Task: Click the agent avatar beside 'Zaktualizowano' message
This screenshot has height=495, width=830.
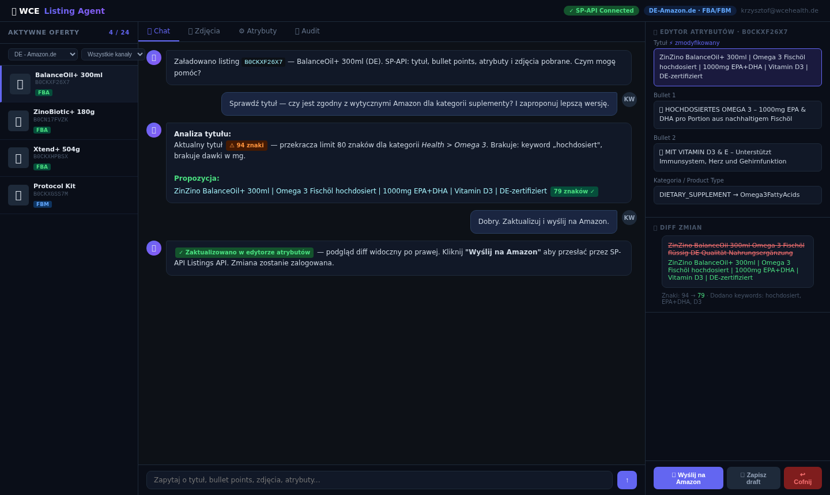Action: (154, 248)
